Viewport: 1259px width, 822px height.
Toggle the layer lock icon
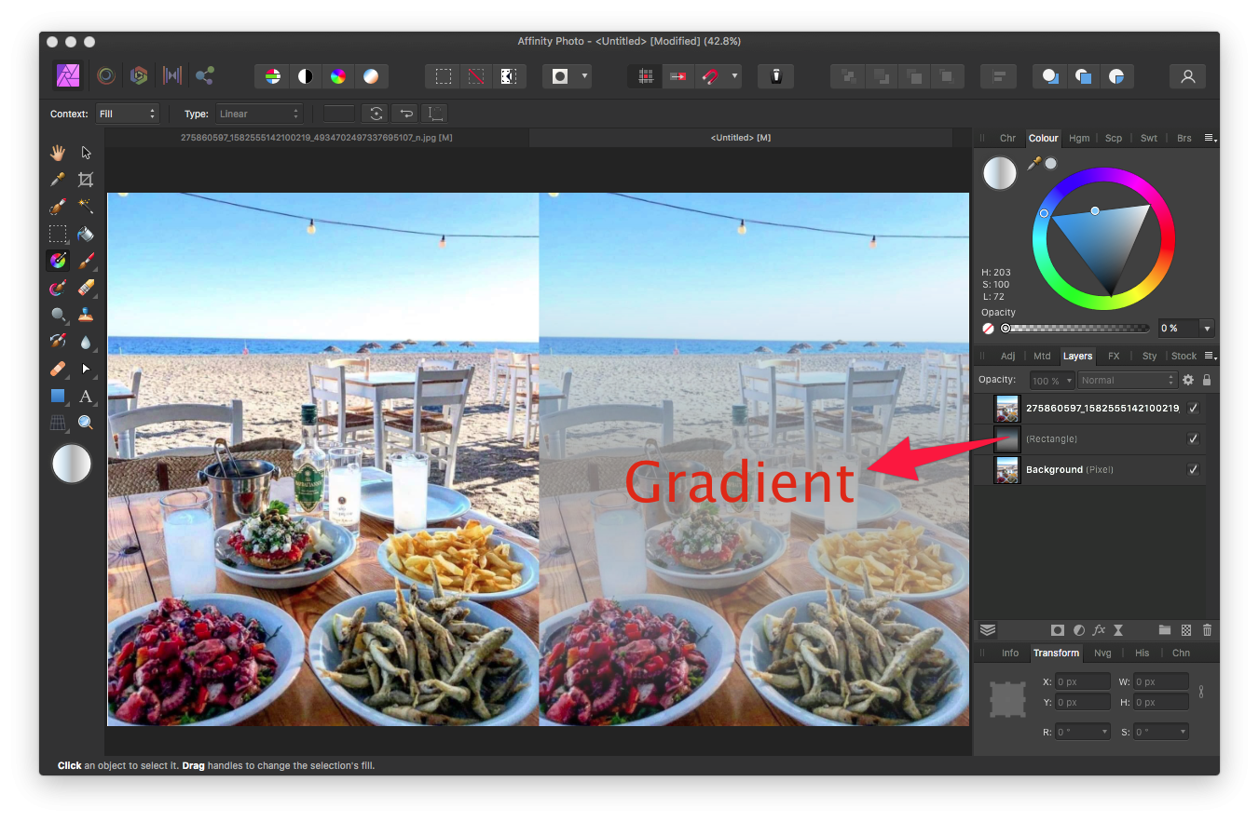(1207, 379)
